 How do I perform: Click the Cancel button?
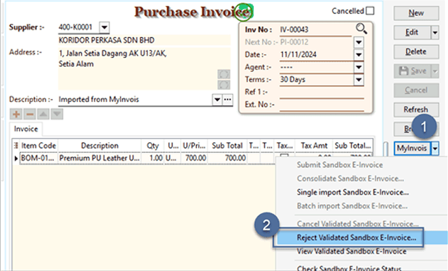click(416, 90)
